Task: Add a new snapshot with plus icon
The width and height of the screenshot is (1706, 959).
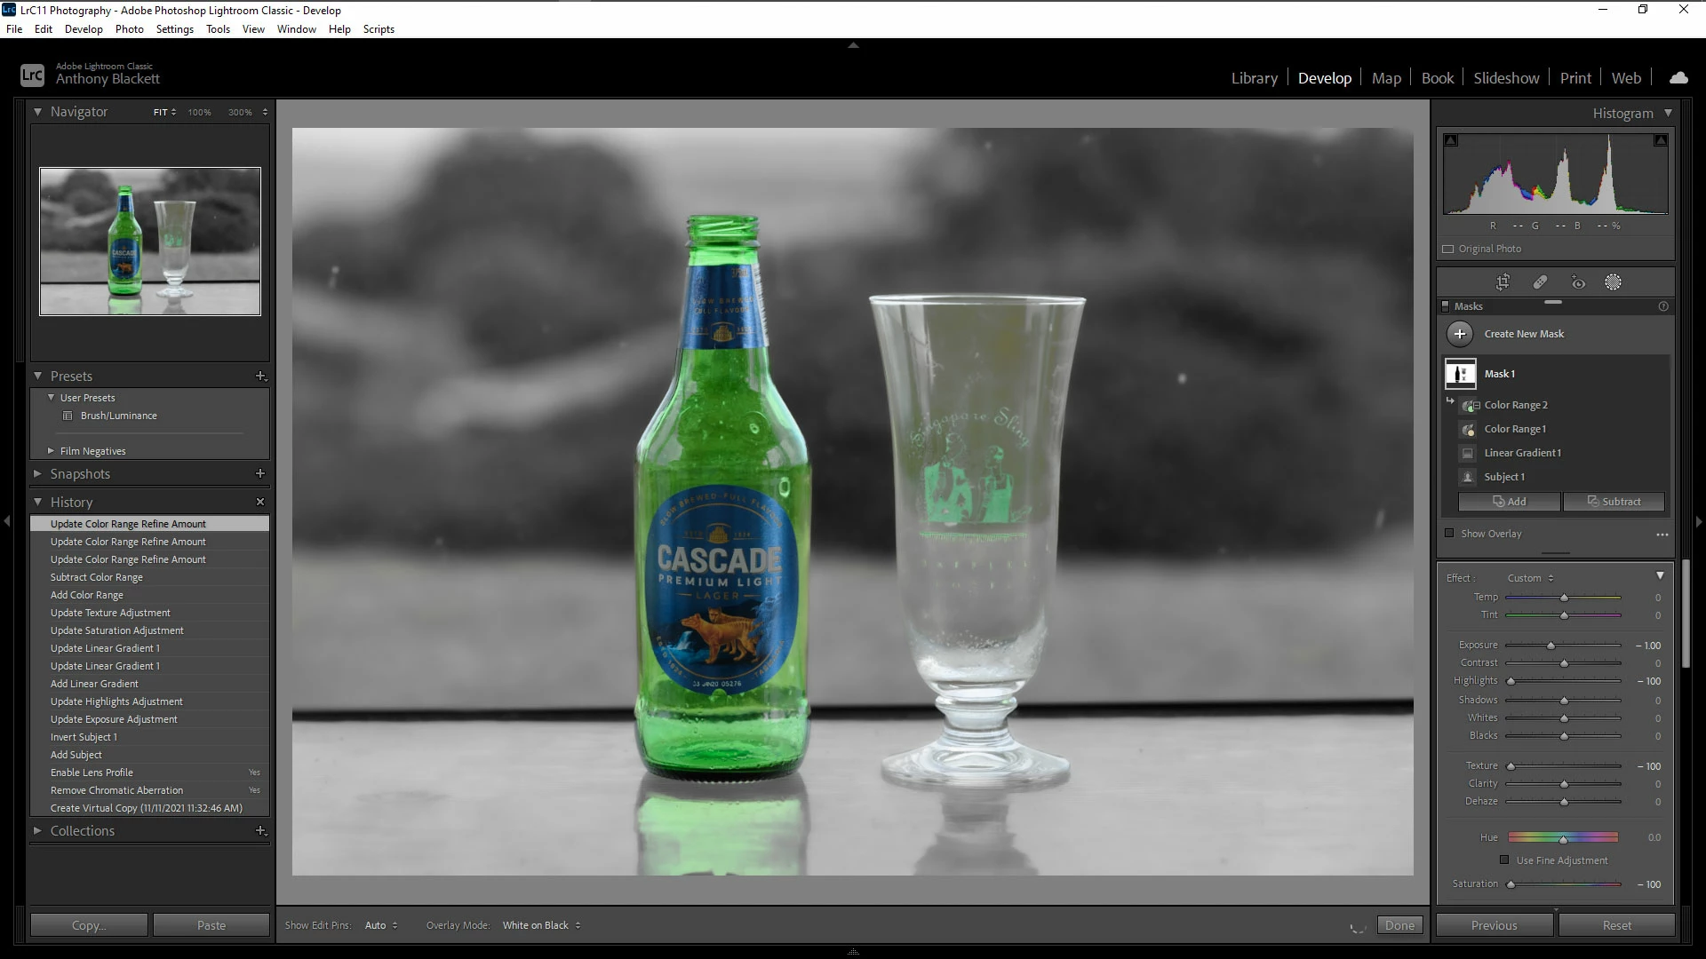Action: click(x=260, y=473)
